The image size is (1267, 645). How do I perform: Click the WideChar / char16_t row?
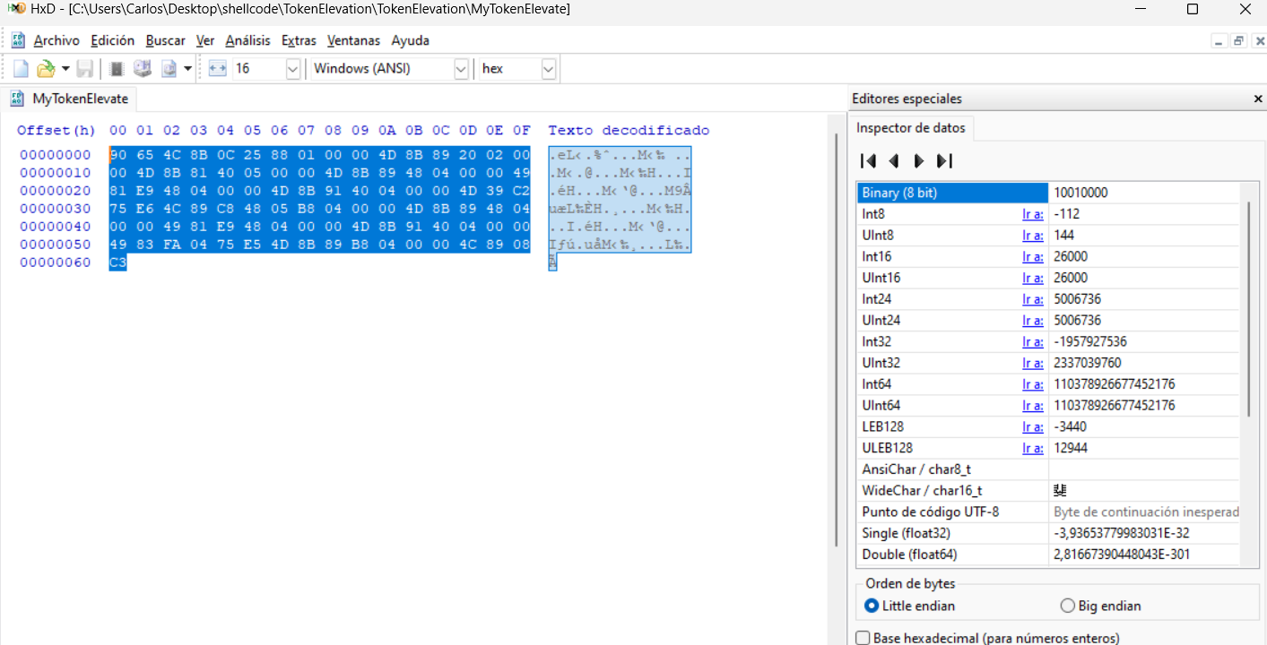click(1048, 491)
